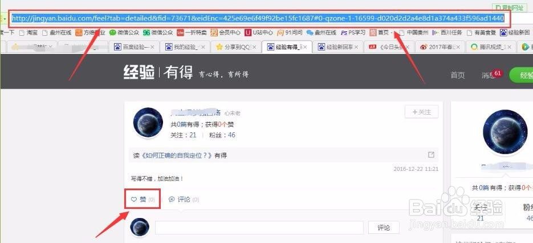Viewport: 533px width, 243px height.
Task: Switch to the 分享到QQ browser tab
Action: pyautogui.click(x=235, y=47)
